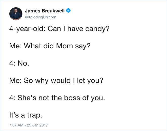Select the line 'Me: So why would I let you?'
Image resolution: width=167 pixels, height=131 pixels.
(56, 81)
